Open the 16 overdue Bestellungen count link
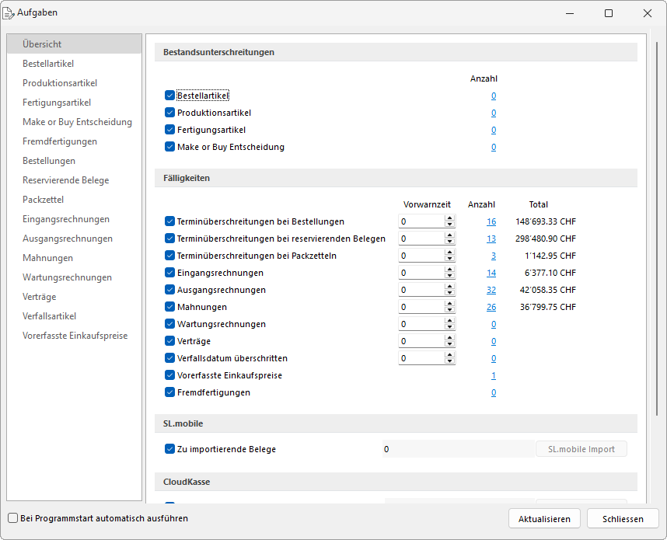The height and width of the screenshot is (540, 667). point(491,221)
